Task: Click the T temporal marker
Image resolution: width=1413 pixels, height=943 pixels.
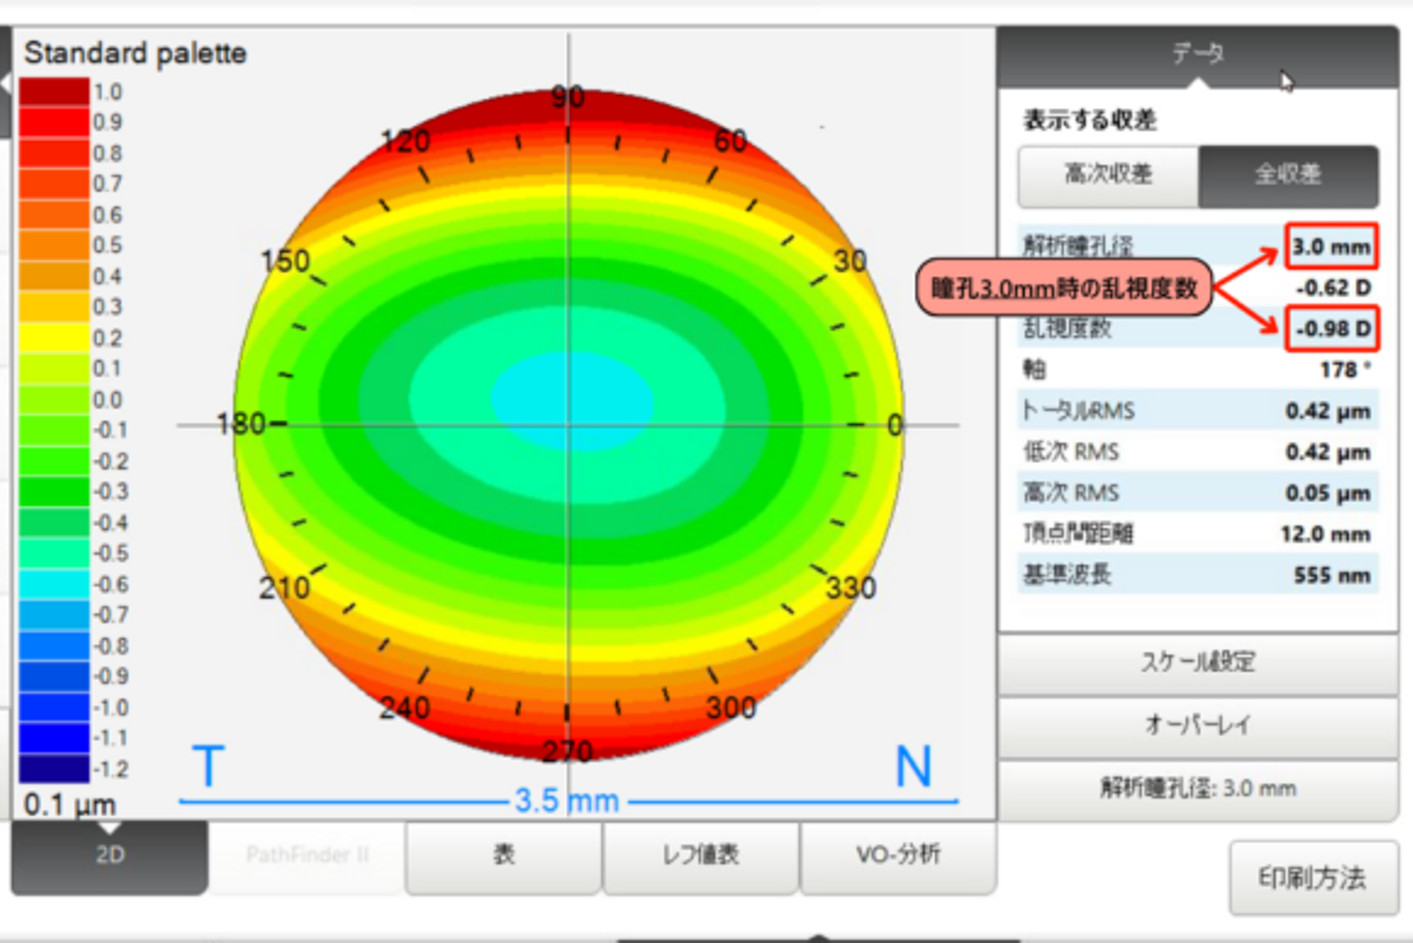Action: pos(208,766)
